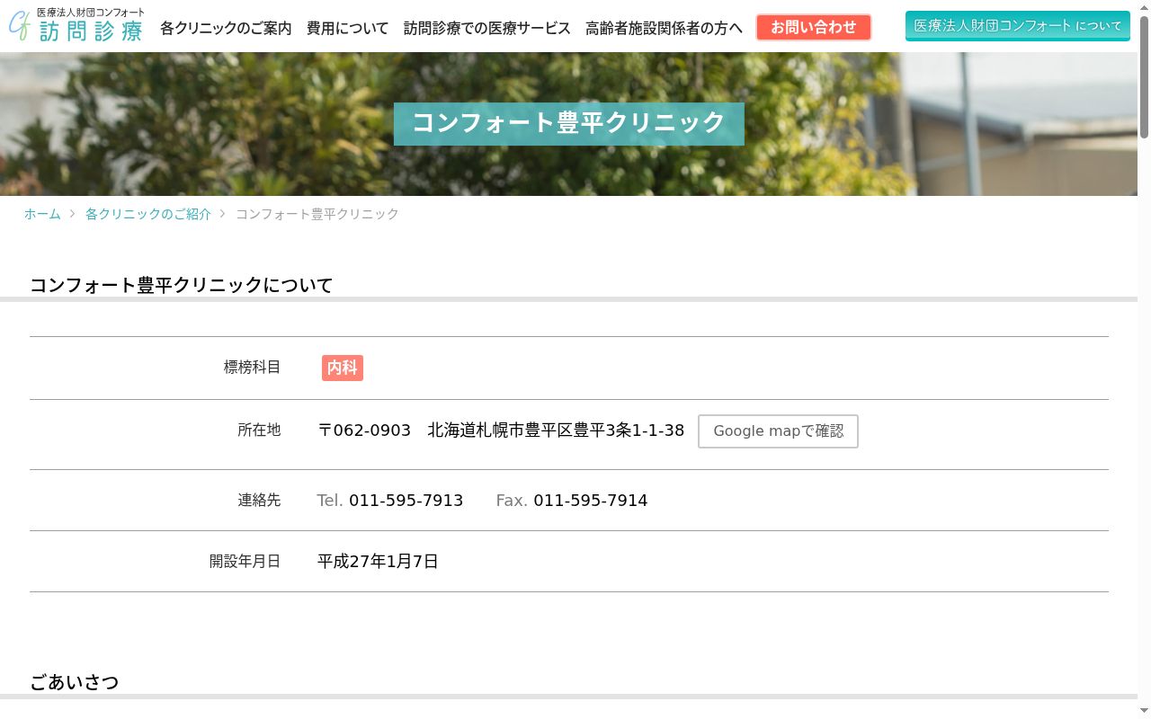Click the 訪問診療 site logo
Image resolution: width=1151 pixels, height=719 pixels.
coord(76,25)
